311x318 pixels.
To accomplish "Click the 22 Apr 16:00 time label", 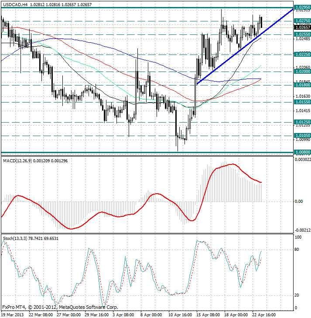I will pos(264,315).
